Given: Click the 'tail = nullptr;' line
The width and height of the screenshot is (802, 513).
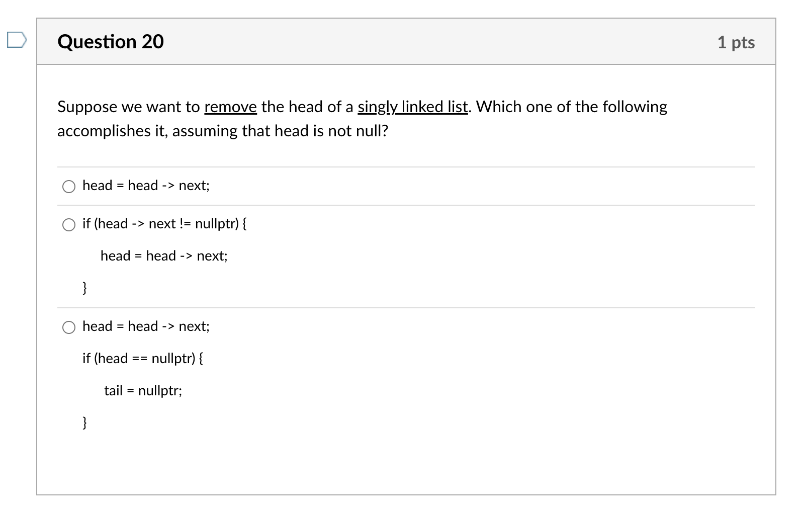Looking at the screenshot, I should coord(143,391).
